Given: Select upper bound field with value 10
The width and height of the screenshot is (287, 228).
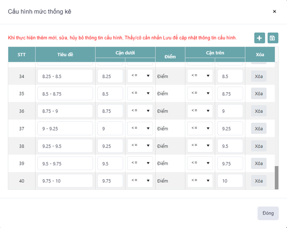Looking at the screenshot, I should point(229,181).
